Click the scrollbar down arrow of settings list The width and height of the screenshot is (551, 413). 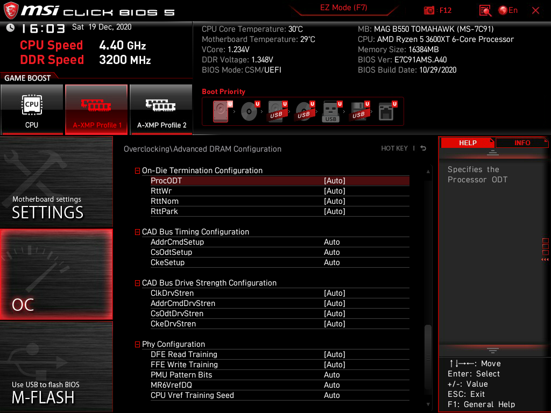[428, 404]
